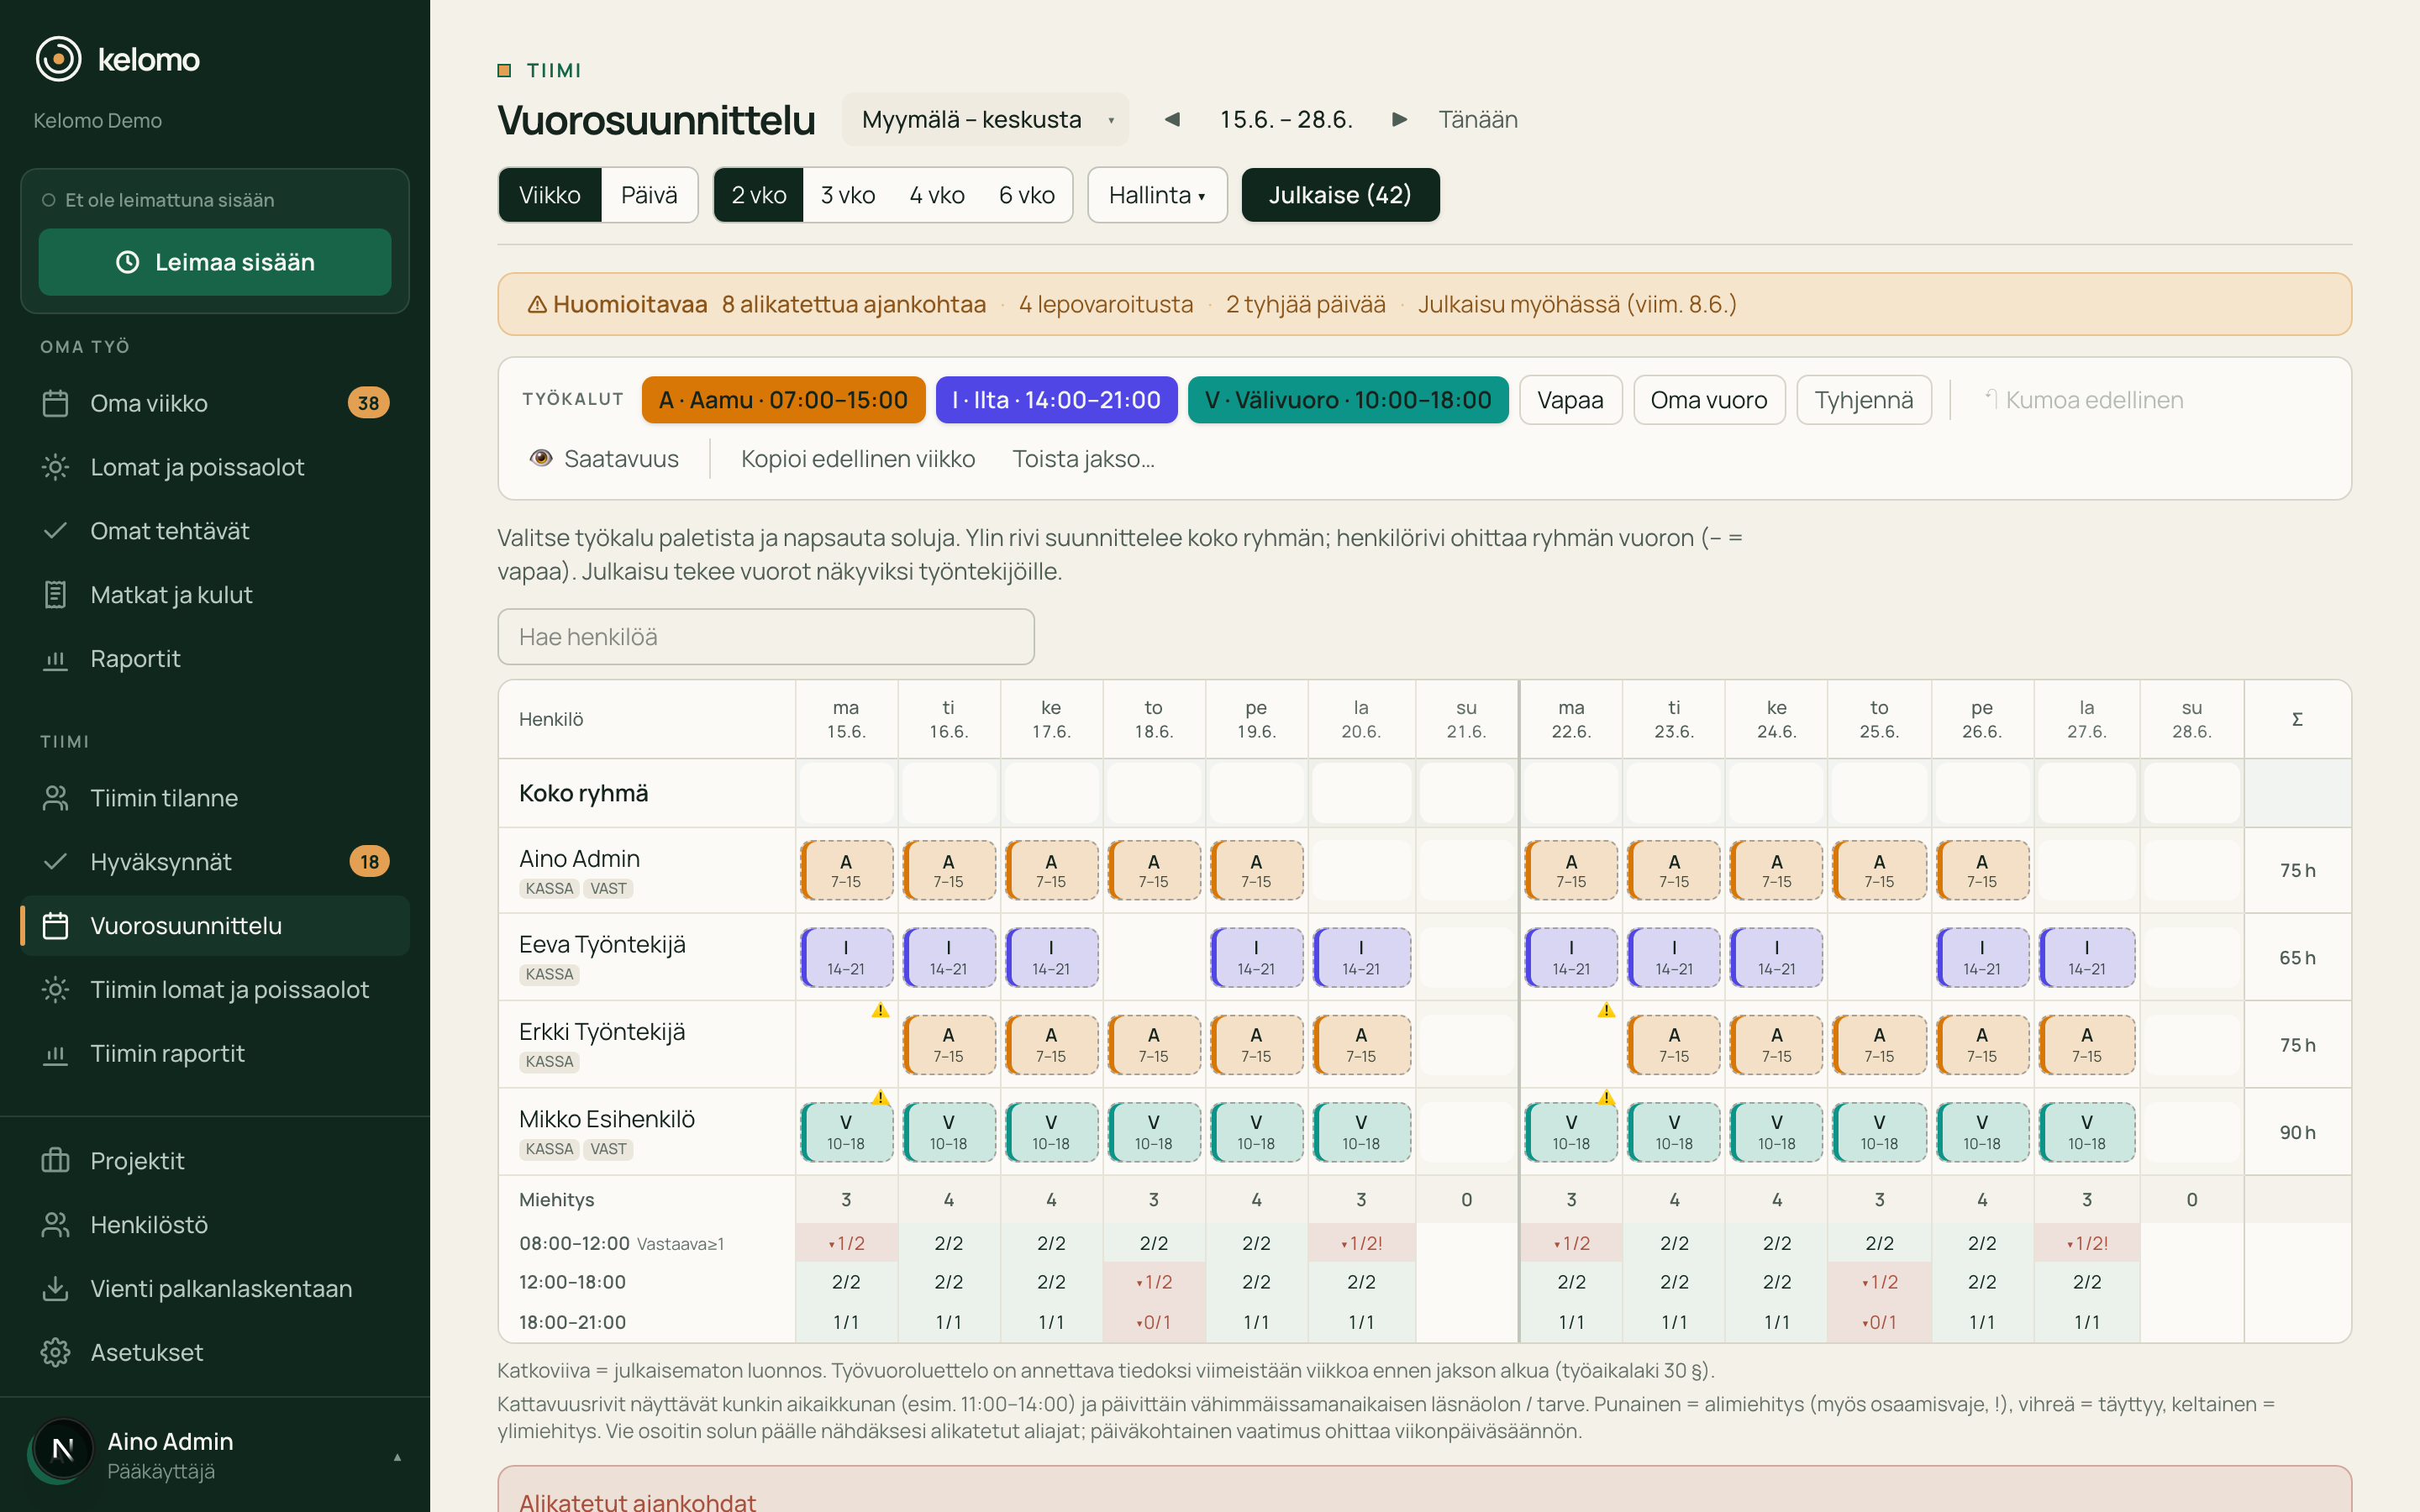Click Leimaa sisään button
This screenshot has height=1512, width=2420.
215,262
